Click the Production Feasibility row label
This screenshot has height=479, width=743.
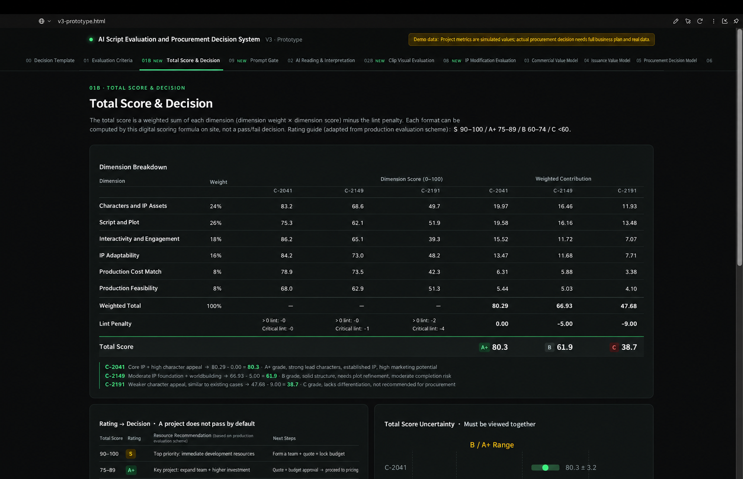pos(128,288)
